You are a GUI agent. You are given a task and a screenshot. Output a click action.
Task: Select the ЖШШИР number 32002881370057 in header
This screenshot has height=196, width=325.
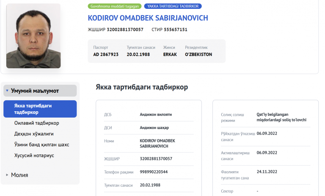125,30
